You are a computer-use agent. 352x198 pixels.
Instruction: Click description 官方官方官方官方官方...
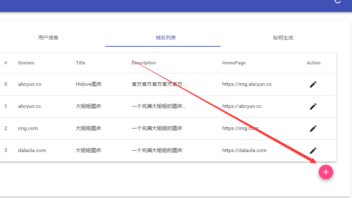pos(159,84)
